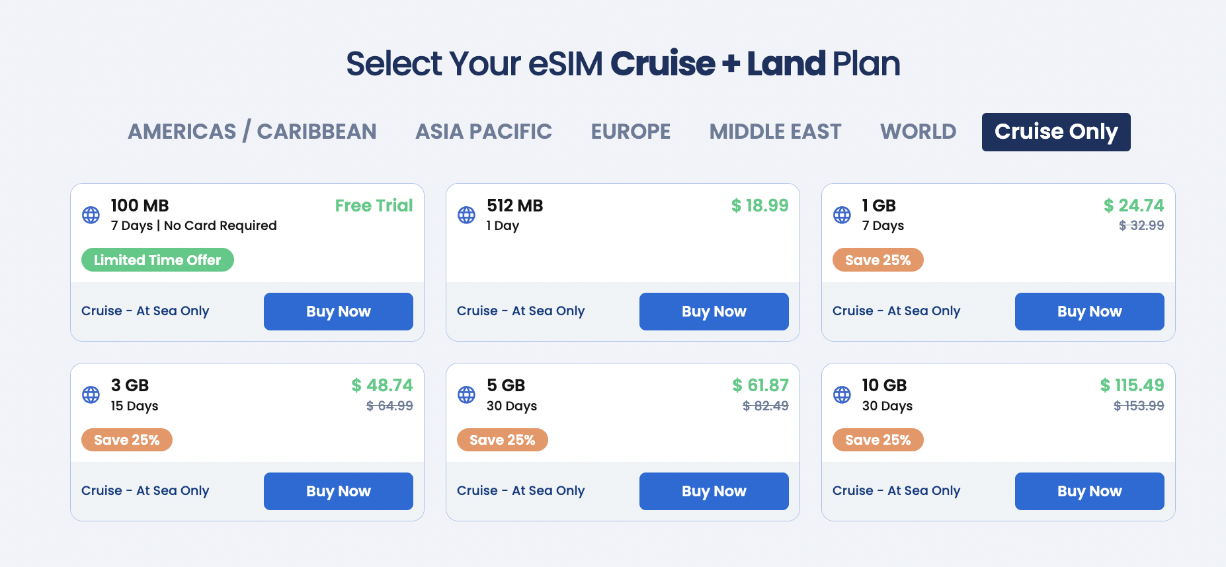Open the ASIA PACIFIC plans tab
Viewport: 1226px width, 567px height.
click(483, 132)
